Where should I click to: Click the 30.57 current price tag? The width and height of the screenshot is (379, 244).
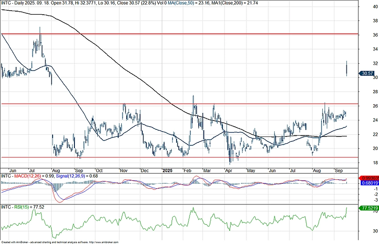pyautogui.click(x=368, y=73)
